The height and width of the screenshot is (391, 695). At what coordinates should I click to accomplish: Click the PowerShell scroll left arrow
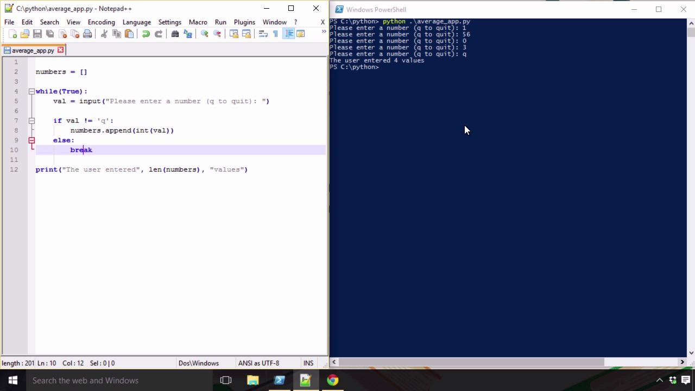tap(334, 362)
